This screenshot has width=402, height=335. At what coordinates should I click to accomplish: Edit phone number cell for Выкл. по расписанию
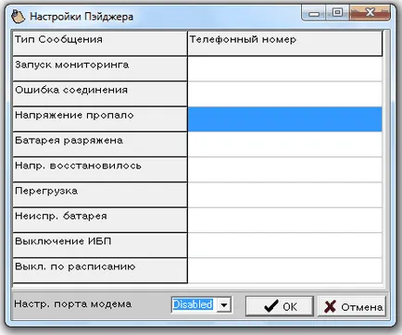285,271
